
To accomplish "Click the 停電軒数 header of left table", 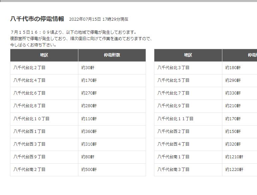I will [x=112, y=55].
